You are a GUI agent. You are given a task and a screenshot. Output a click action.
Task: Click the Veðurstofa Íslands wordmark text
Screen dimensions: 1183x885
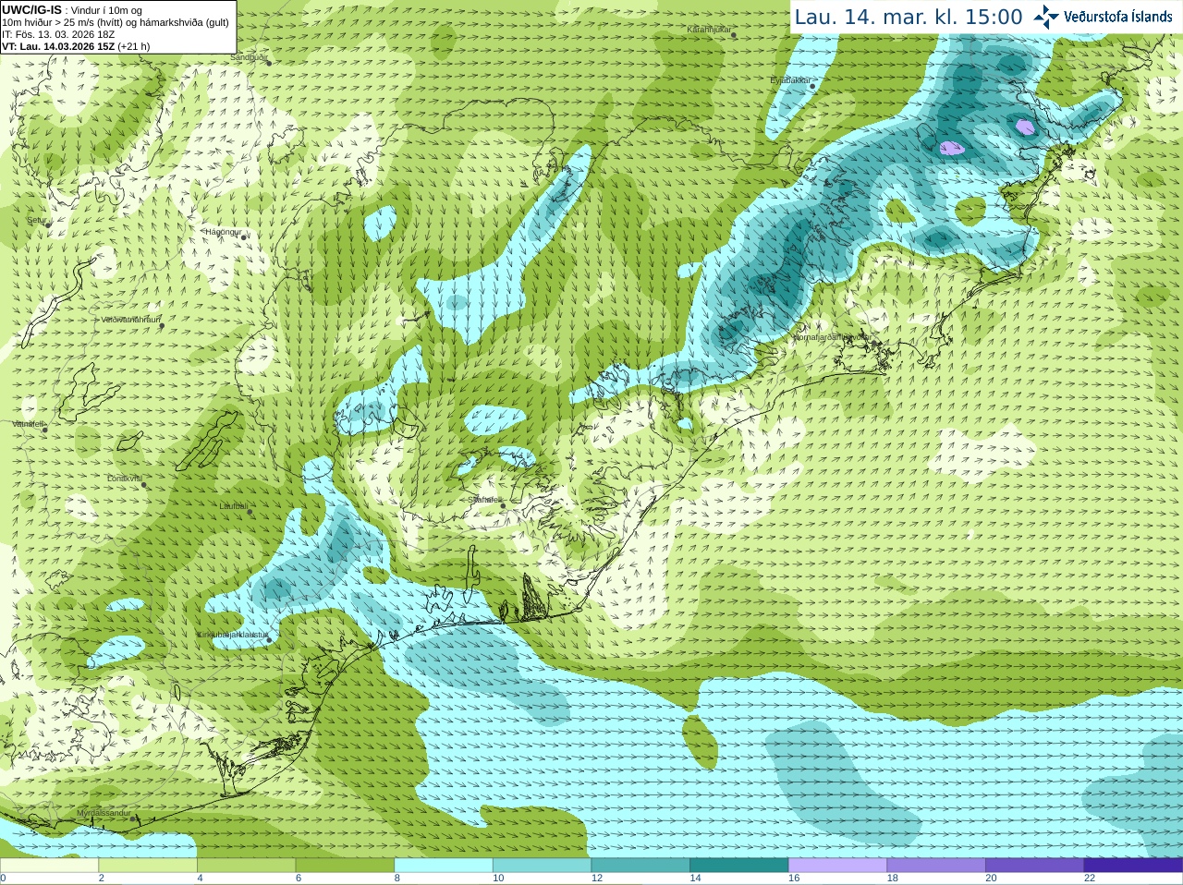coord(1117,17)
